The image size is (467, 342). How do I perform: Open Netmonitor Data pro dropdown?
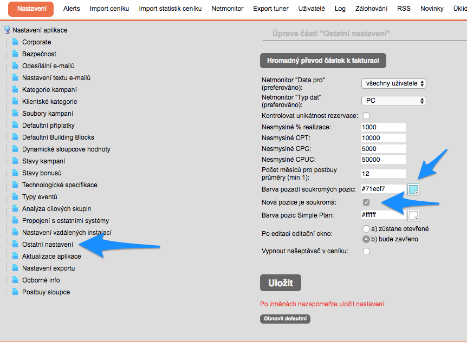394,83
